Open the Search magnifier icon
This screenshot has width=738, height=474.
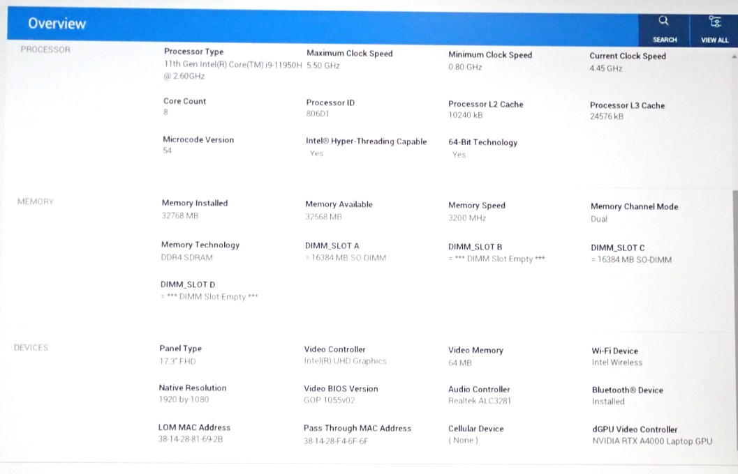pyautogui.click(x=663, y=20)
